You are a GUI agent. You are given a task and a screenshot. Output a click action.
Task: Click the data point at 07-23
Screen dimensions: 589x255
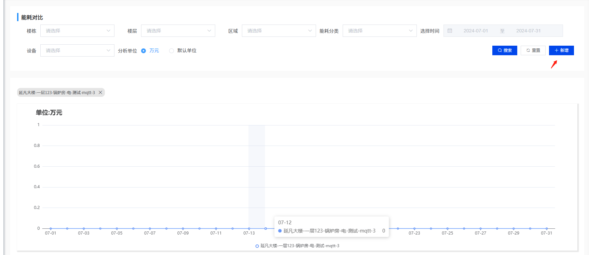coord(414,228)
